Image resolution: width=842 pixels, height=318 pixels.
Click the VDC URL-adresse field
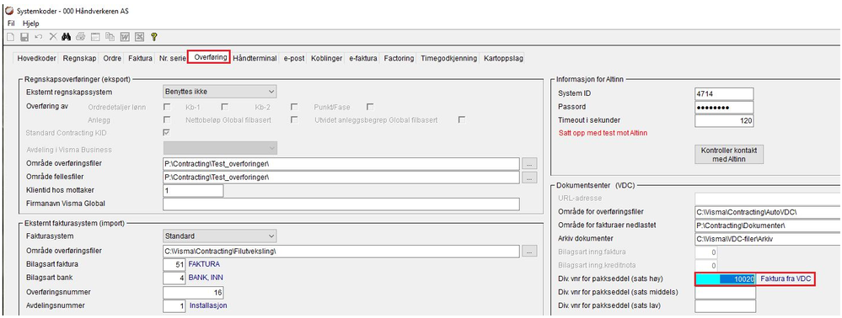767,199
